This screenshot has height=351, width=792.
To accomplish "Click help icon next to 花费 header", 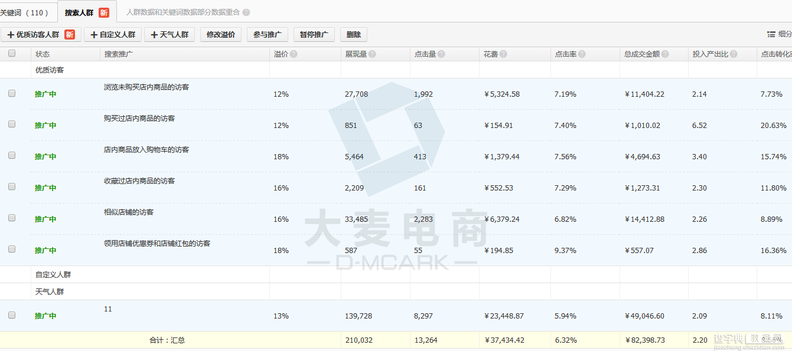I will coord(503,54).
